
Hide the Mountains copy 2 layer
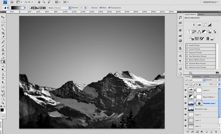pyautogui.click(x=186, y=103)
